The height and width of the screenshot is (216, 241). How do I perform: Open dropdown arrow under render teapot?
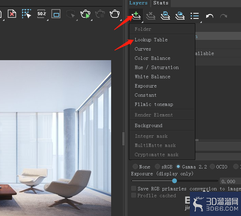point(121,20)
